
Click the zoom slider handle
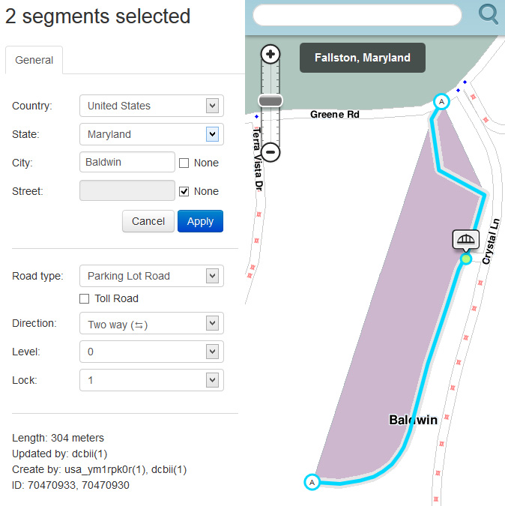270,100
